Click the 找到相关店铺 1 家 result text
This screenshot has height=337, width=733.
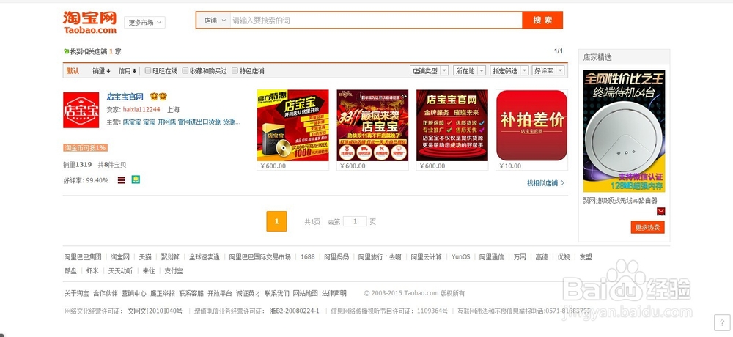tap(95, 51)
